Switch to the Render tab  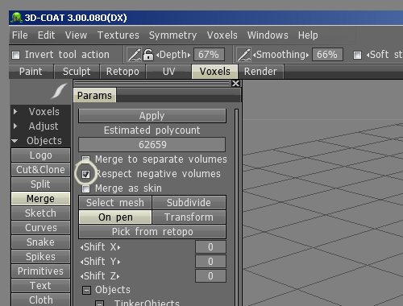260,72
